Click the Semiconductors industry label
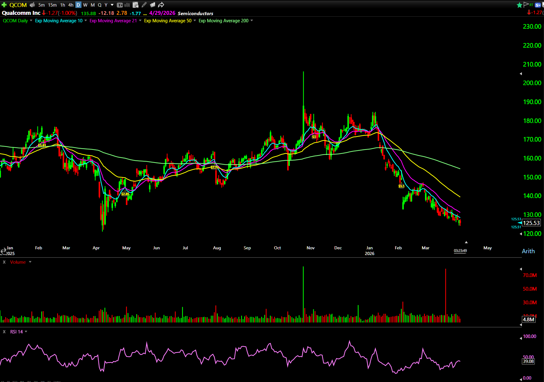The height and width of the screenshot is (382, 544). [195, 13]
